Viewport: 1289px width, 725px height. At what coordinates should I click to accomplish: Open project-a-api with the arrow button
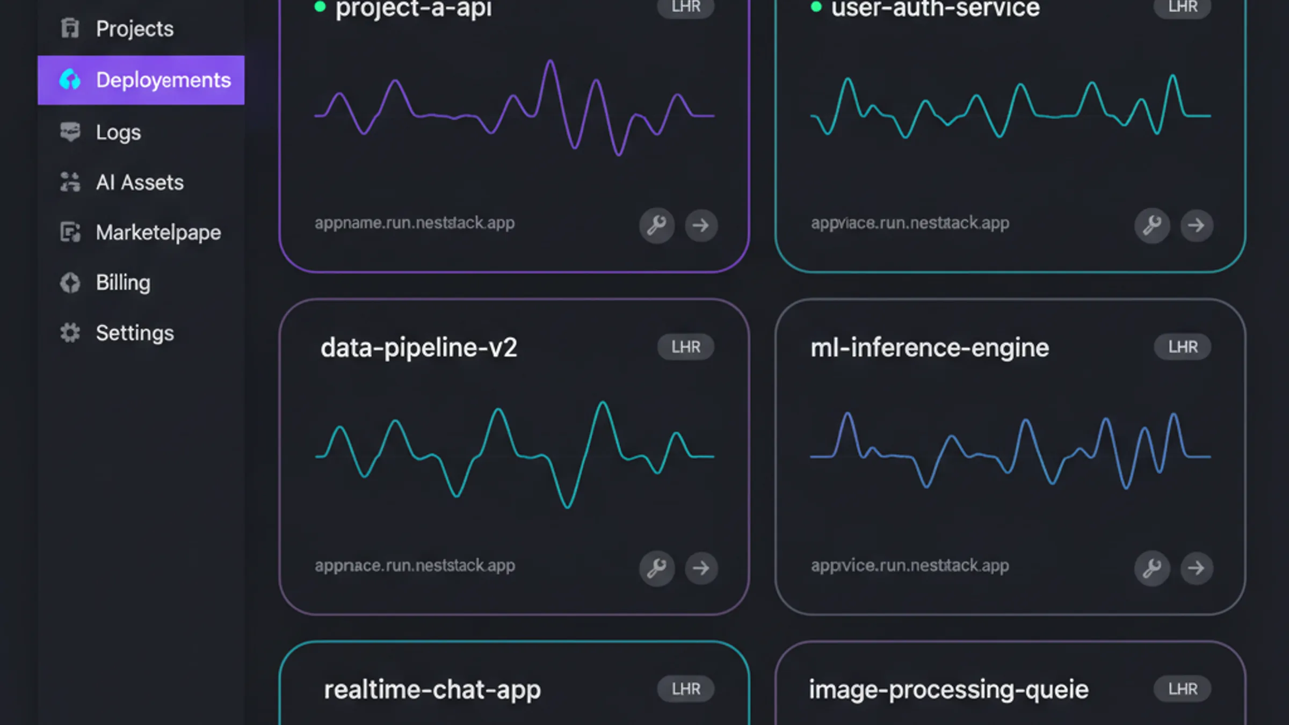(701, 226)
